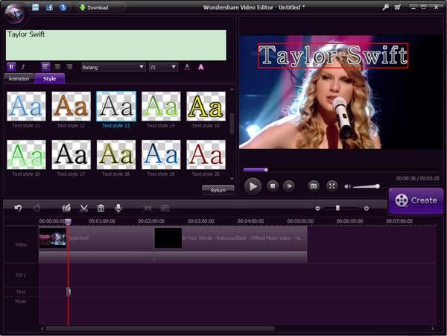Screen dimensions: 447x336
Task: Toggle bold text formatting
Action: (11, 67)
